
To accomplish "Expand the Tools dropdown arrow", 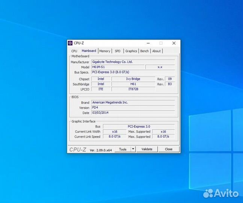I will pos(133,149).
